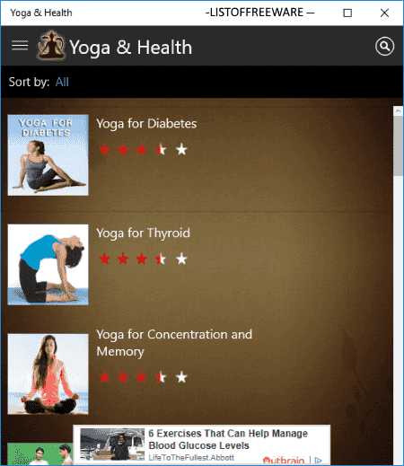Viewport: 404px width, 466px height.
Task: Open Yoga for Concentration and Memory title
Action: coord(174,343)
